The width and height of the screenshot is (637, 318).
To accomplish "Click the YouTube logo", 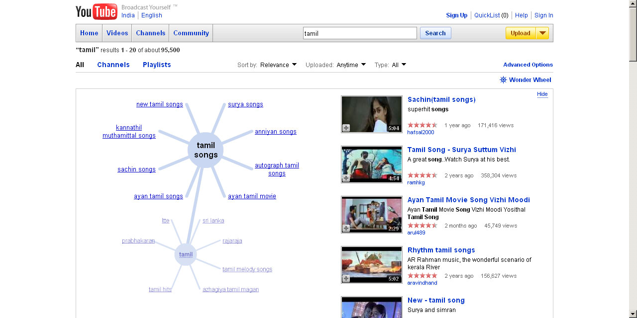I will pyautogui.click(x=97, y=11).
